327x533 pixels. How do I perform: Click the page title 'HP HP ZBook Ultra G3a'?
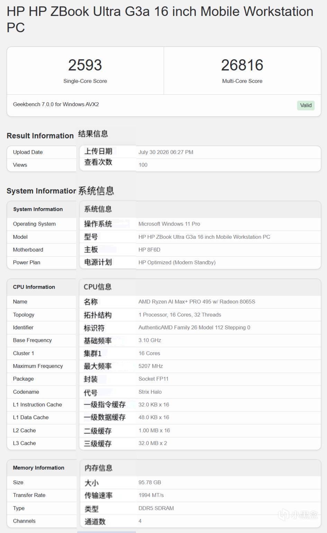(78, 11)
